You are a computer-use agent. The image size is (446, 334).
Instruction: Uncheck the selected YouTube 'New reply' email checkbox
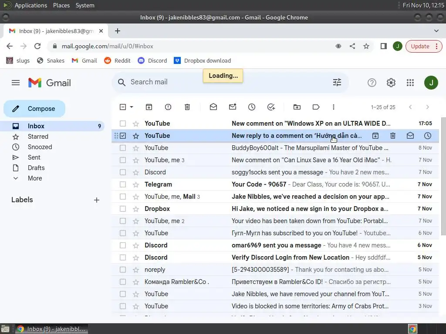pyautogui.click(x=123, y=136)
